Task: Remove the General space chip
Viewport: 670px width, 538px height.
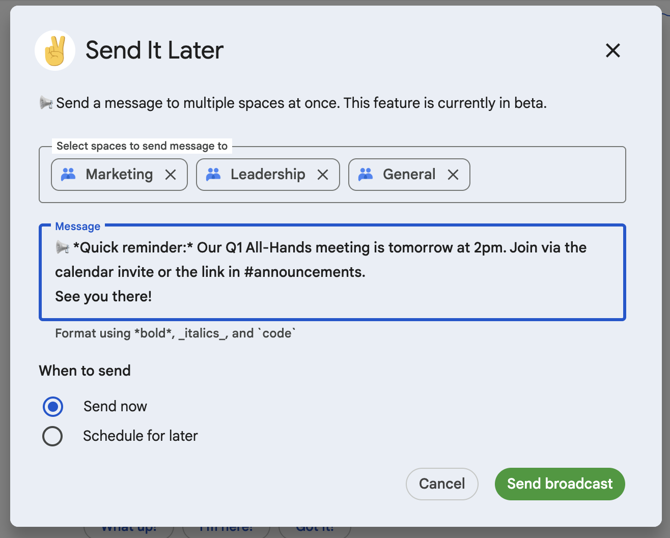Action: (x=453, y=175)
